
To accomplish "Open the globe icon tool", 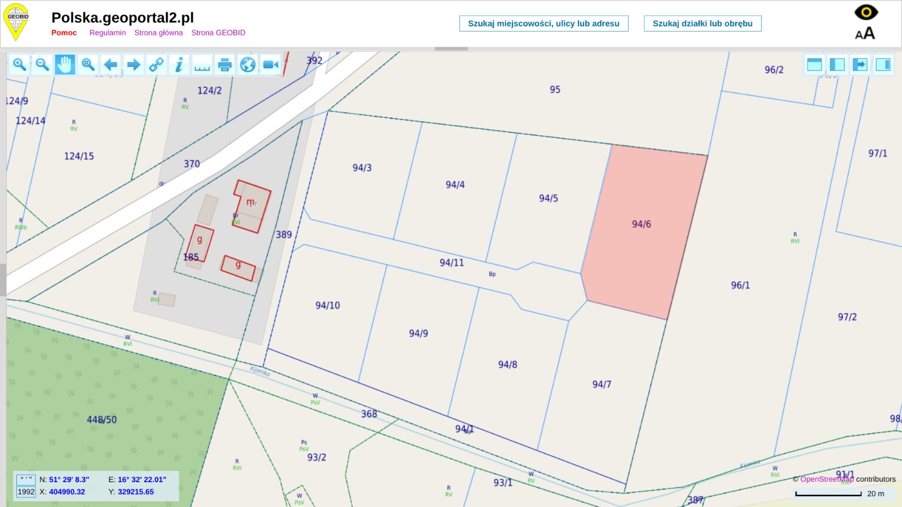I will tap(247, 65).
